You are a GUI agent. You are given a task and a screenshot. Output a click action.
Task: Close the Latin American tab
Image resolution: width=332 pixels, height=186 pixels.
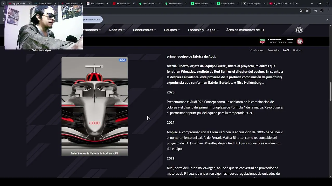238,4
